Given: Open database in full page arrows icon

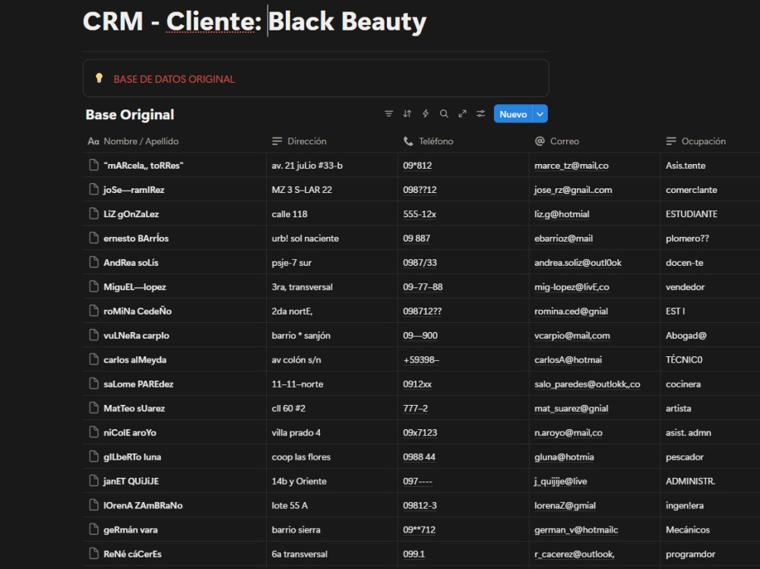Looking at the screenshot, I should click(462, 114).
